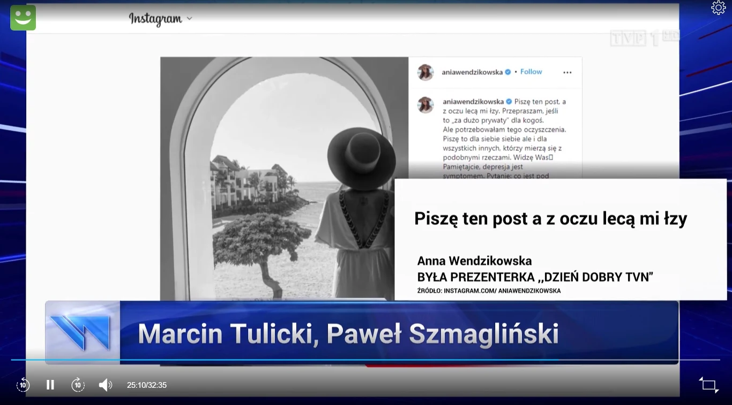Click the 25:10/32:35 time display
This screenshot has height=405, width=732.
(146, 385)
